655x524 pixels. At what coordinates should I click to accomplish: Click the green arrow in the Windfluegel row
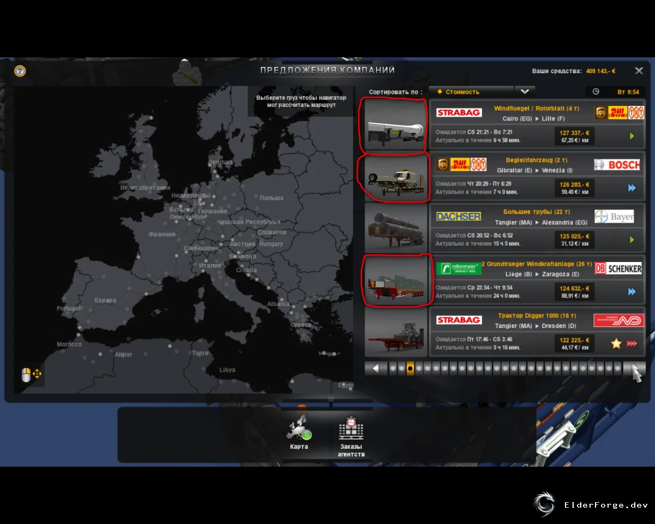632,136
